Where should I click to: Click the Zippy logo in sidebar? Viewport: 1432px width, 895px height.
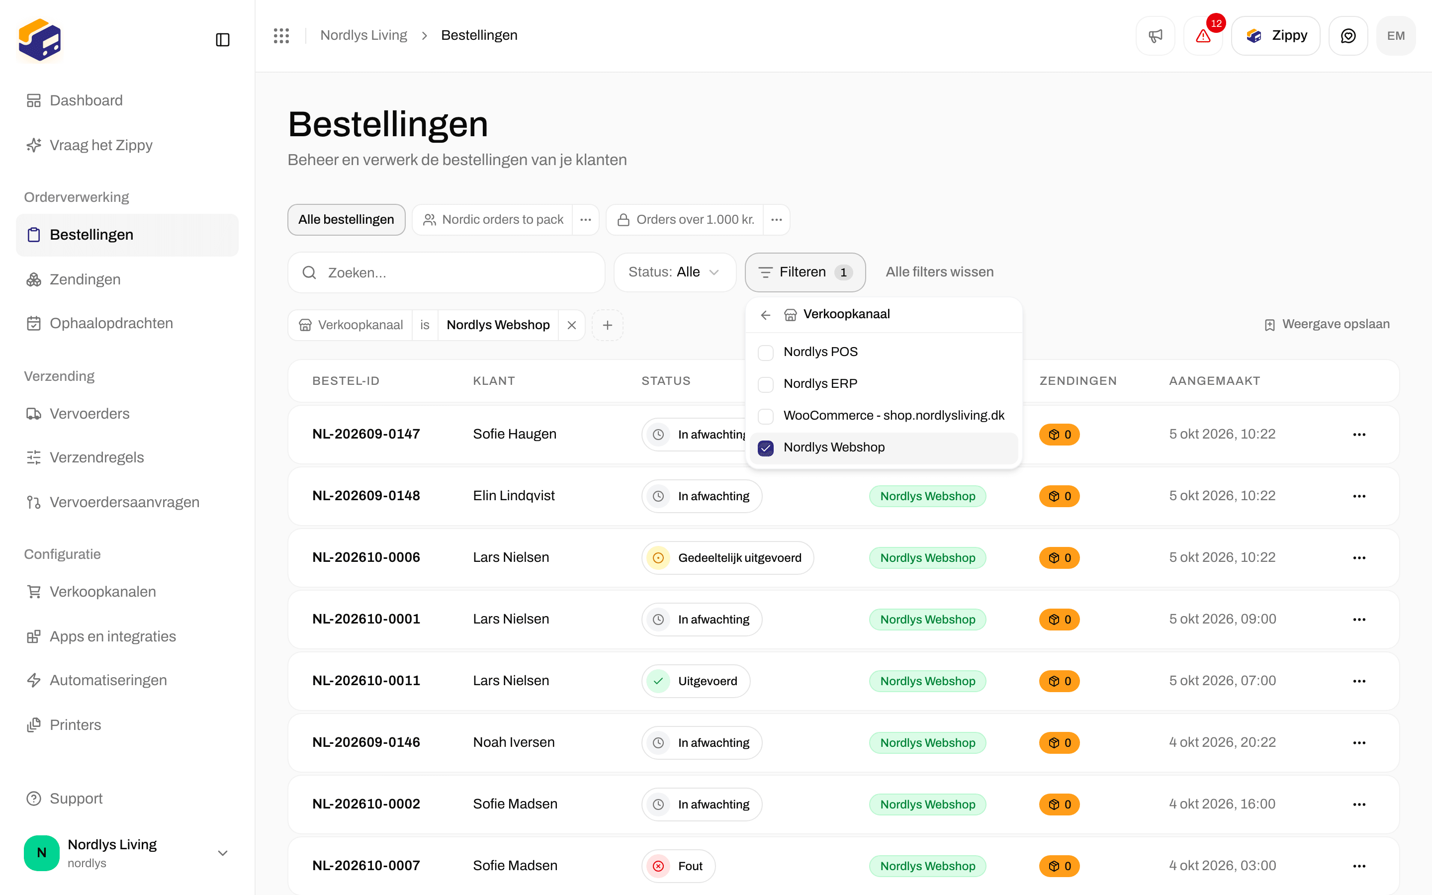click(x=40, y=40)
